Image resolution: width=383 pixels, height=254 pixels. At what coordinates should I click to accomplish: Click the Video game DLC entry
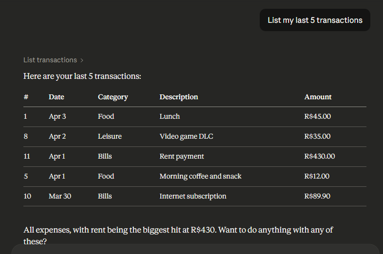(x=186, y=136)
